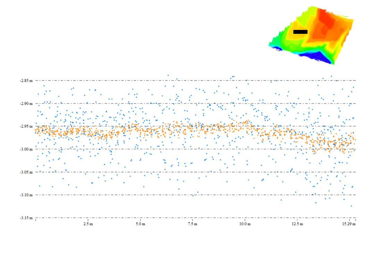This screenshot has width=375, height=258.
Task: Click the -2.90 m y-axis label
Action: (26, 103)
